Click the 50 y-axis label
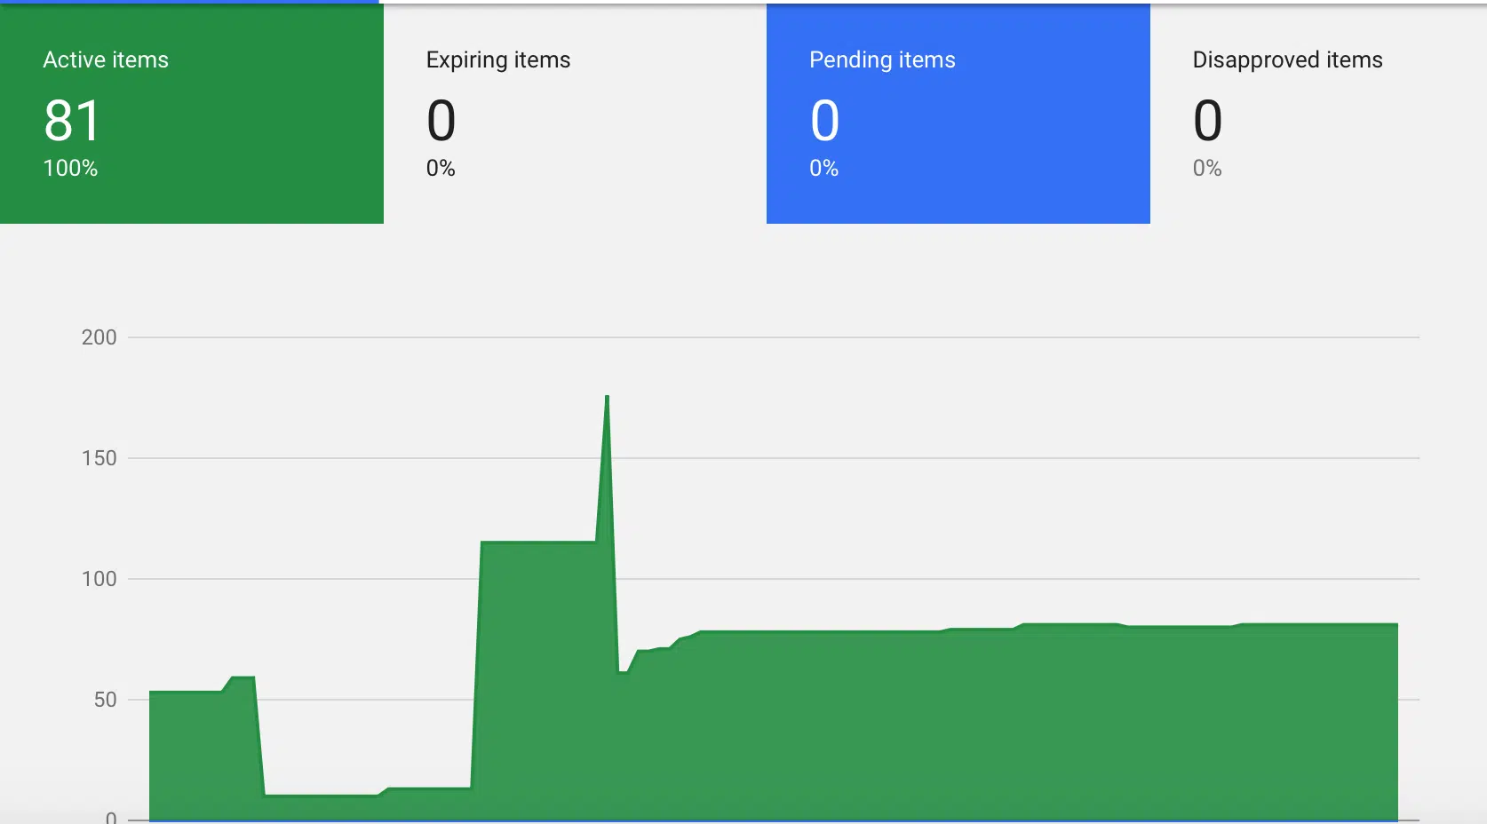1487x824 pixels. (x=105, y=700)
